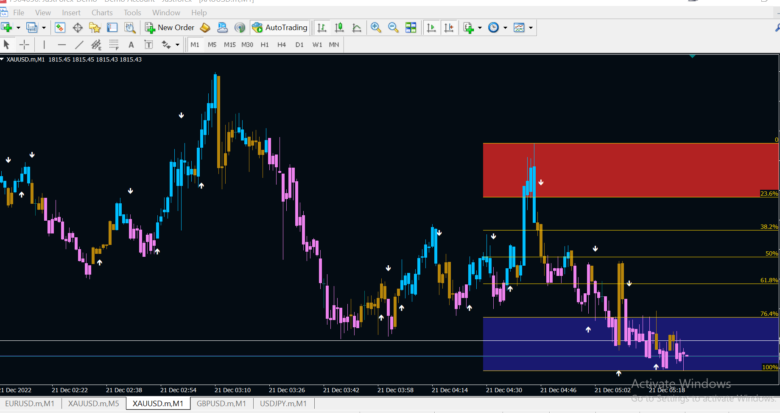Screen dimensions: 780x413
Task: Expand the Templates dropdown arrow
Action: 531,28
